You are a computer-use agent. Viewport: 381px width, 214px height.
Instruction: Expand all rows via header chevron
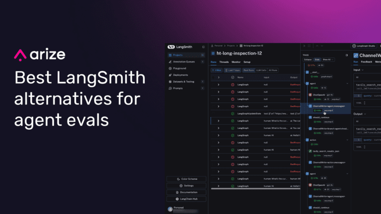tap(219, 77)
